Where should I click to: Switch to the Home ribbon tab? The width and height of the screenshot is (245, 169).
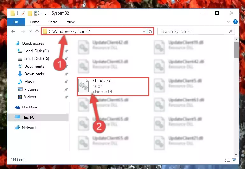coord(34,22)
